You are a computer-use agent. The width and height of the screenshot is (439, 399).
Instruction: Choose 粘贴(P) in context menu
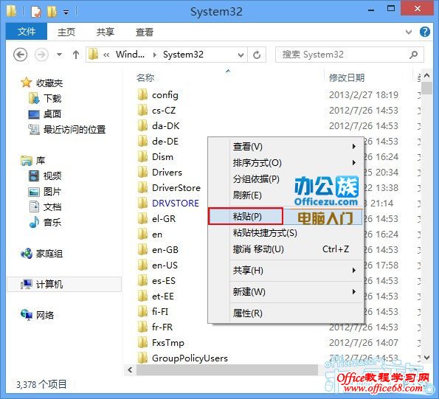pyautogui.click(x=286, y=216)
